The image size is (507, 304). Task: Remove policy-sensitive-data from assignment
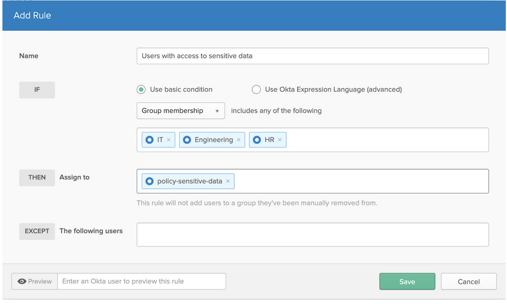coord(227,181)
